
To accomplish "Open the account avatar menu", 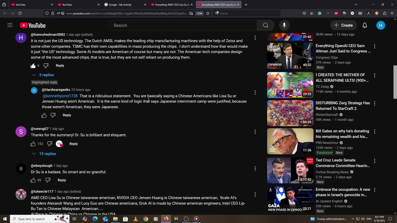I will [381, 25].
